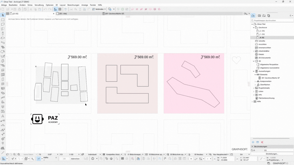Expand the Projektinhalte tree node

[254, 88]
